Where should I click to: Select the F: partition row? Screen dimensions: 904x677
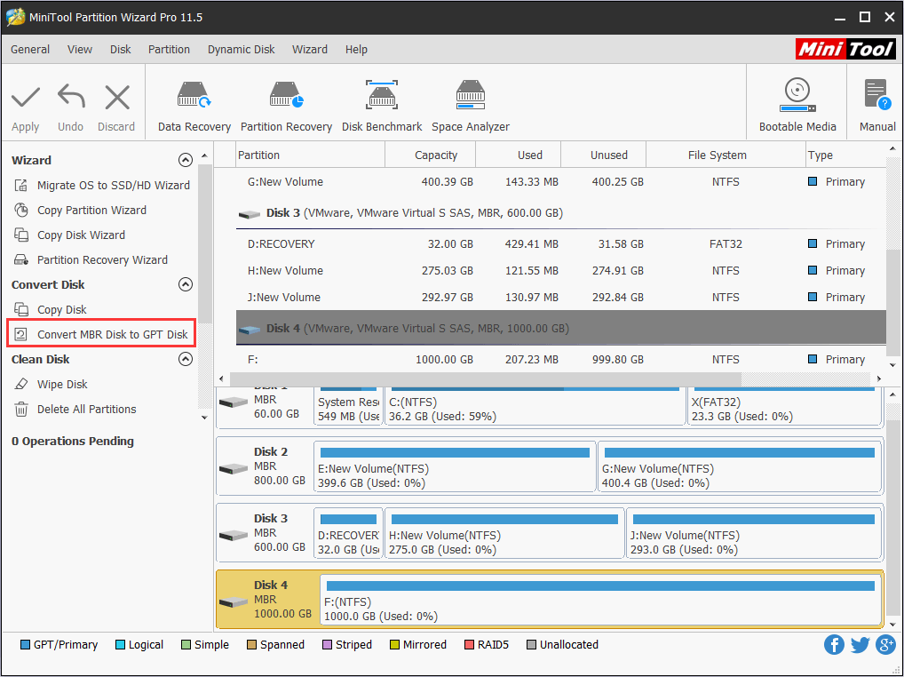561,359
